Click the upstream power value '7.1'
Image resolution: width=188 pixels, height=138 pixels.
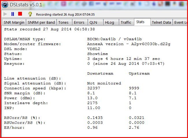coord(133,98)
